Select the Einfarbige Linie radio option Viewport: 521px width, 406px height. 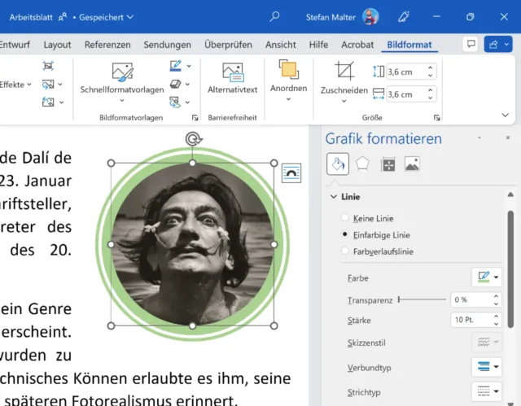click(346, 234)
